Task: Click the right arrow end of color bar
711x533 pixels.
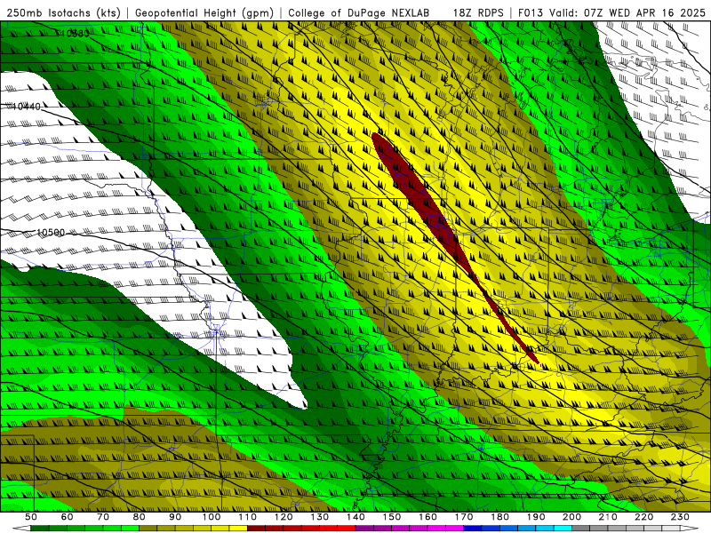Action: 690,529
